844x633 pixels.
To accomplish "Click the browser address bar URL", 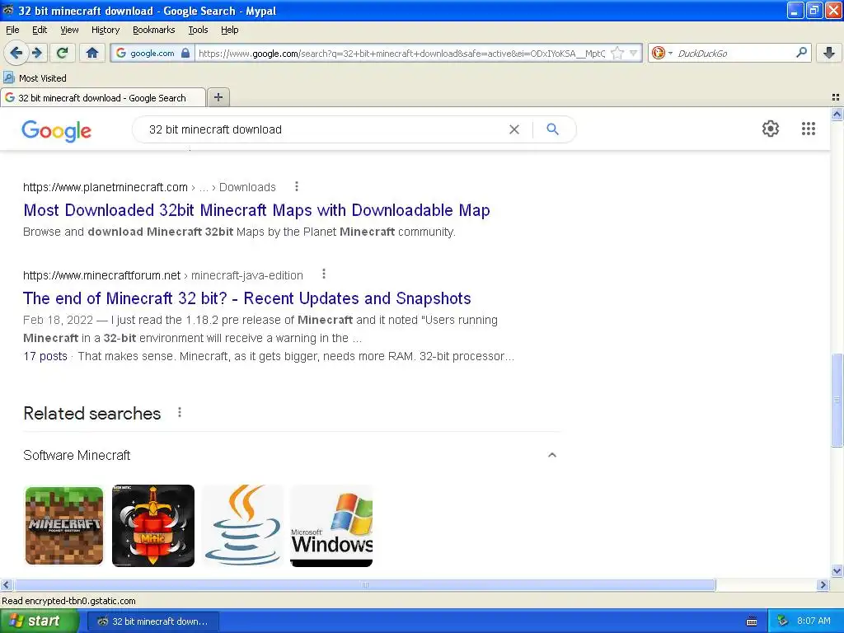I will (x=401, y=53).
